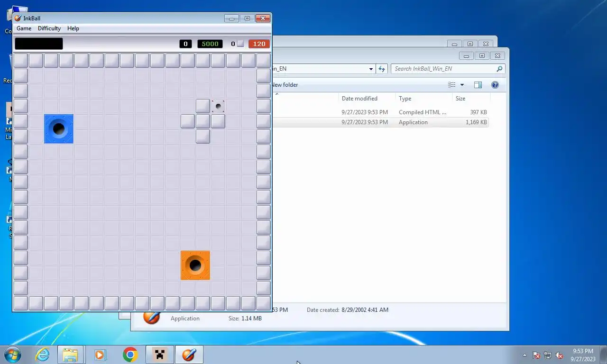607x364 pixels.
Task: Sort files by the Type column
Action: (x=424, y=99)
